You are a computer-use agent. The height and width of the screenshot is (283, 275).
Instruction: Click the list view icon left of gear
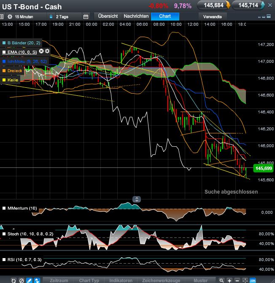pos(2,17)
